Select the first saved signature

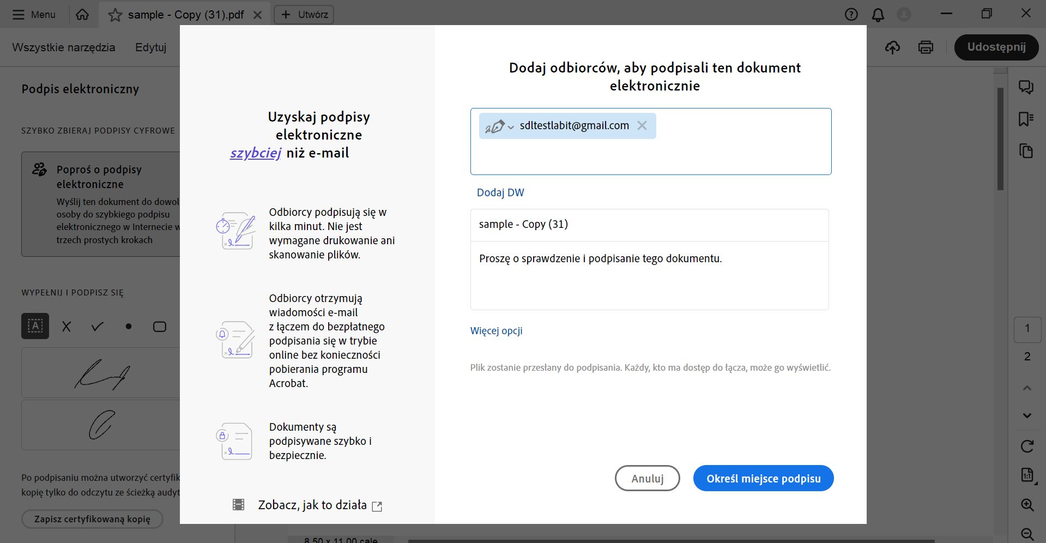[x=101, y=373]
